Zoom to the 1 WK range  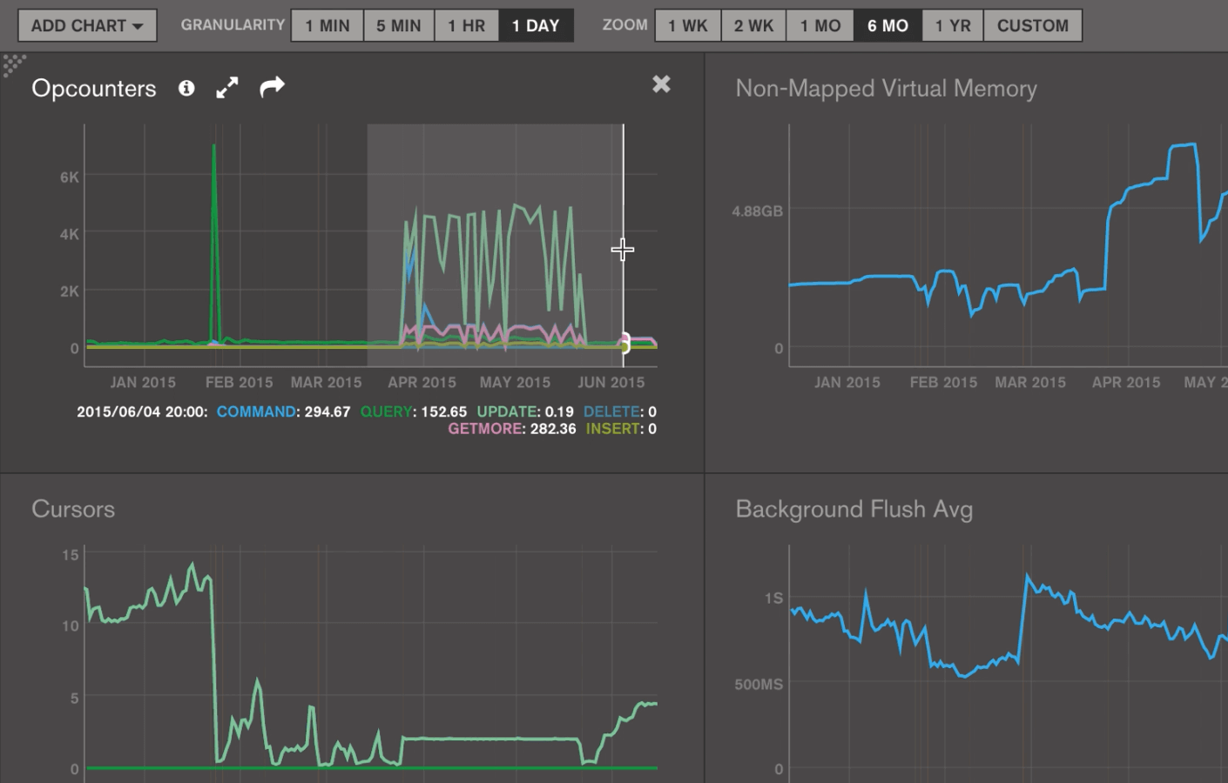click(687, 25)
